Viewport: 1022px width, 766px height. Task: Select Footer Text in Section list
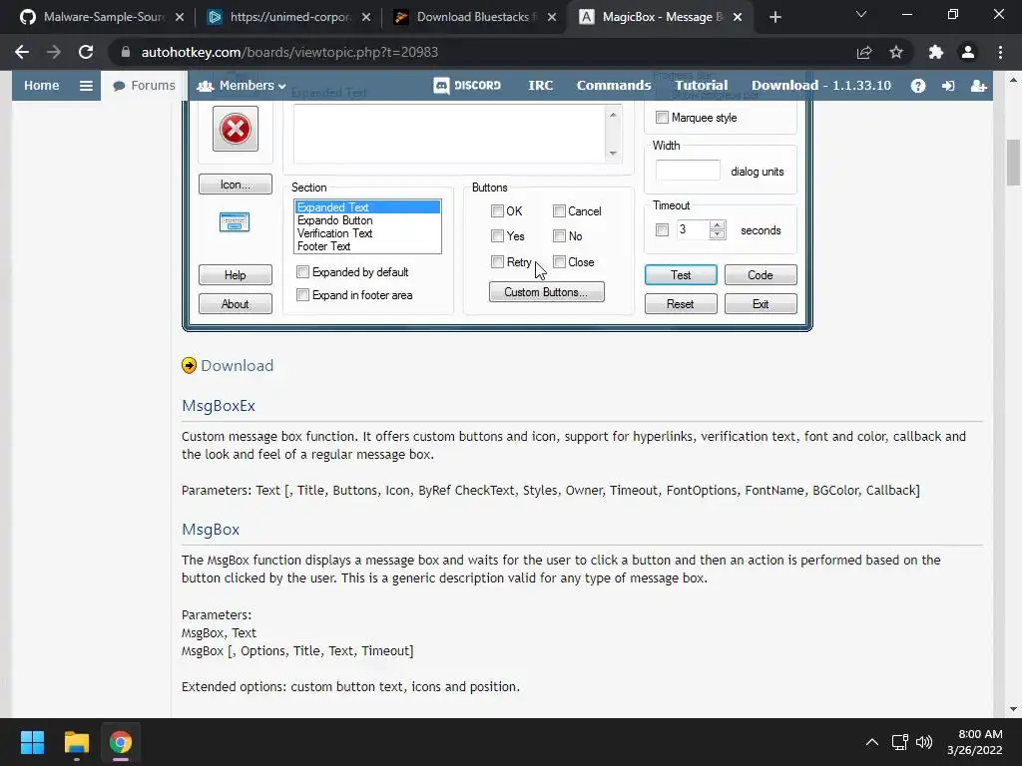click(x=367, y=246)
